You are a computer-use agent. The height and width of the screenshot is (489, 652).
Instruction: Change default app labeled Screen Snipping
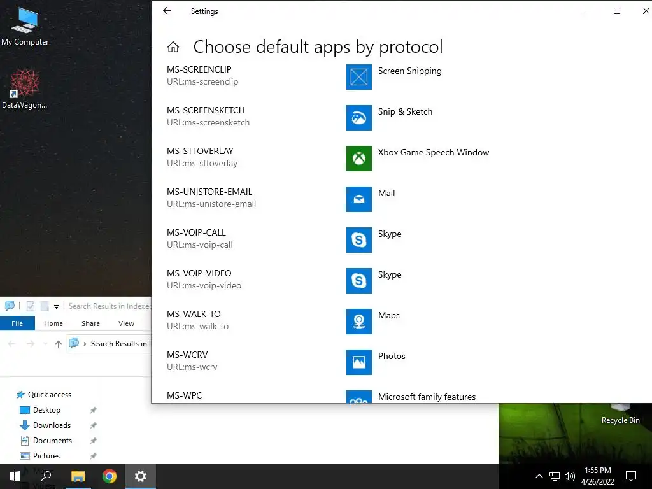409,71
